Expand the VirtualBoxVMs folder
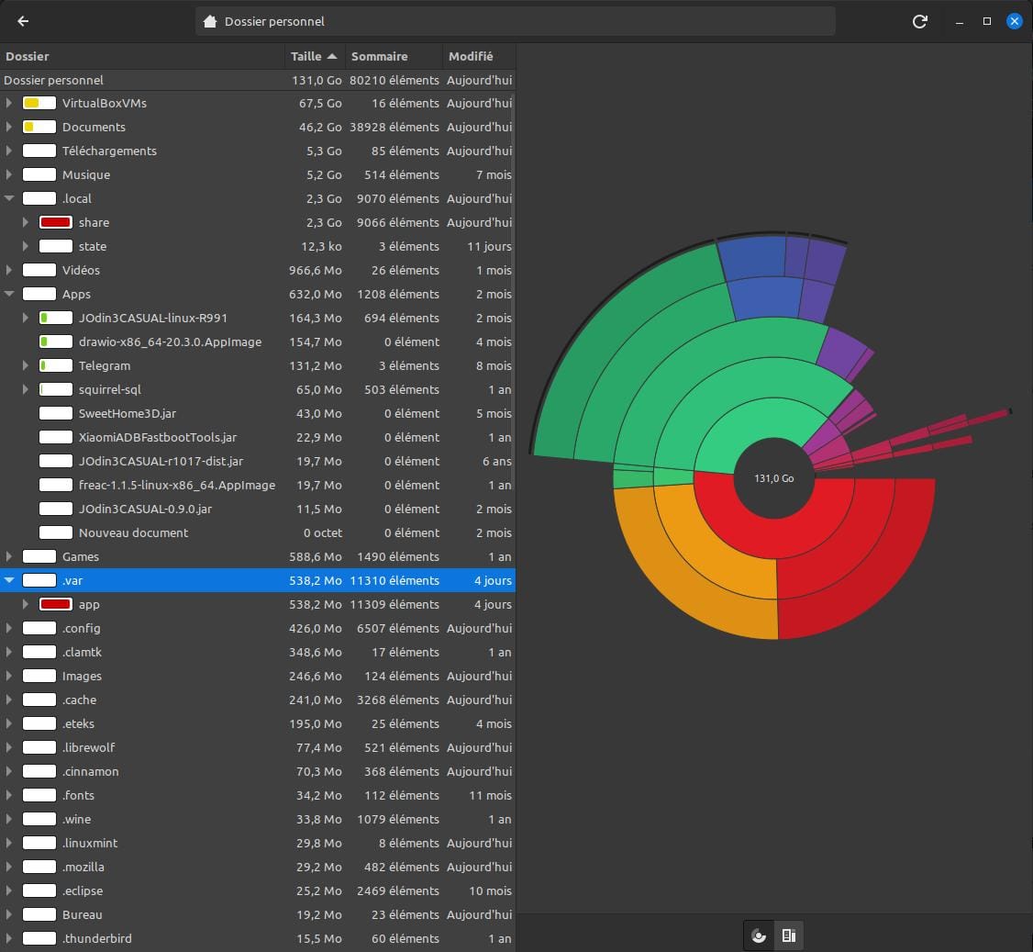1033x952 pixels. (x=8, y=103)
